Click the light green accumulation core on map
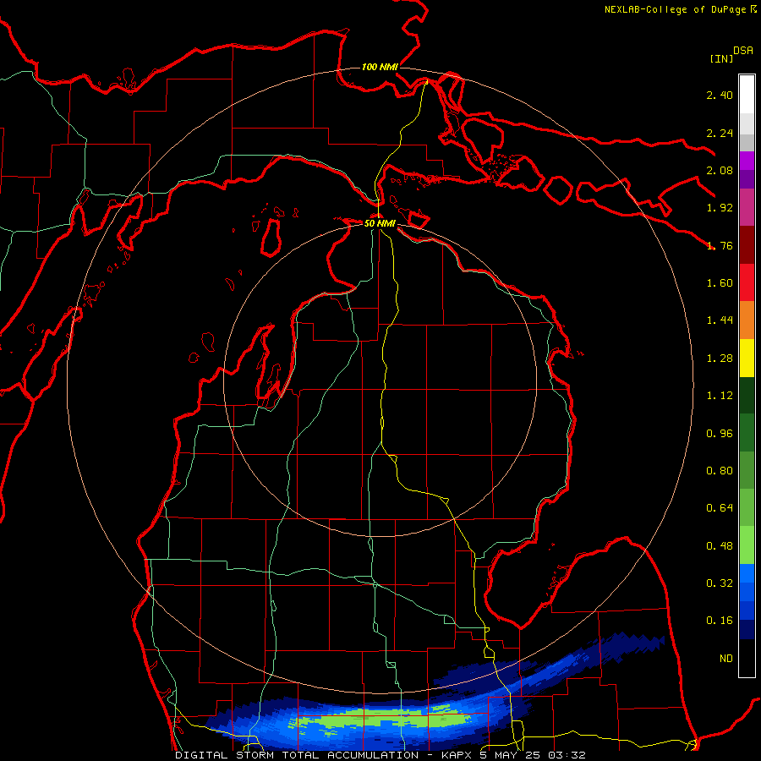This screenshot has height=761, width=761. click(x=379, y=720)
